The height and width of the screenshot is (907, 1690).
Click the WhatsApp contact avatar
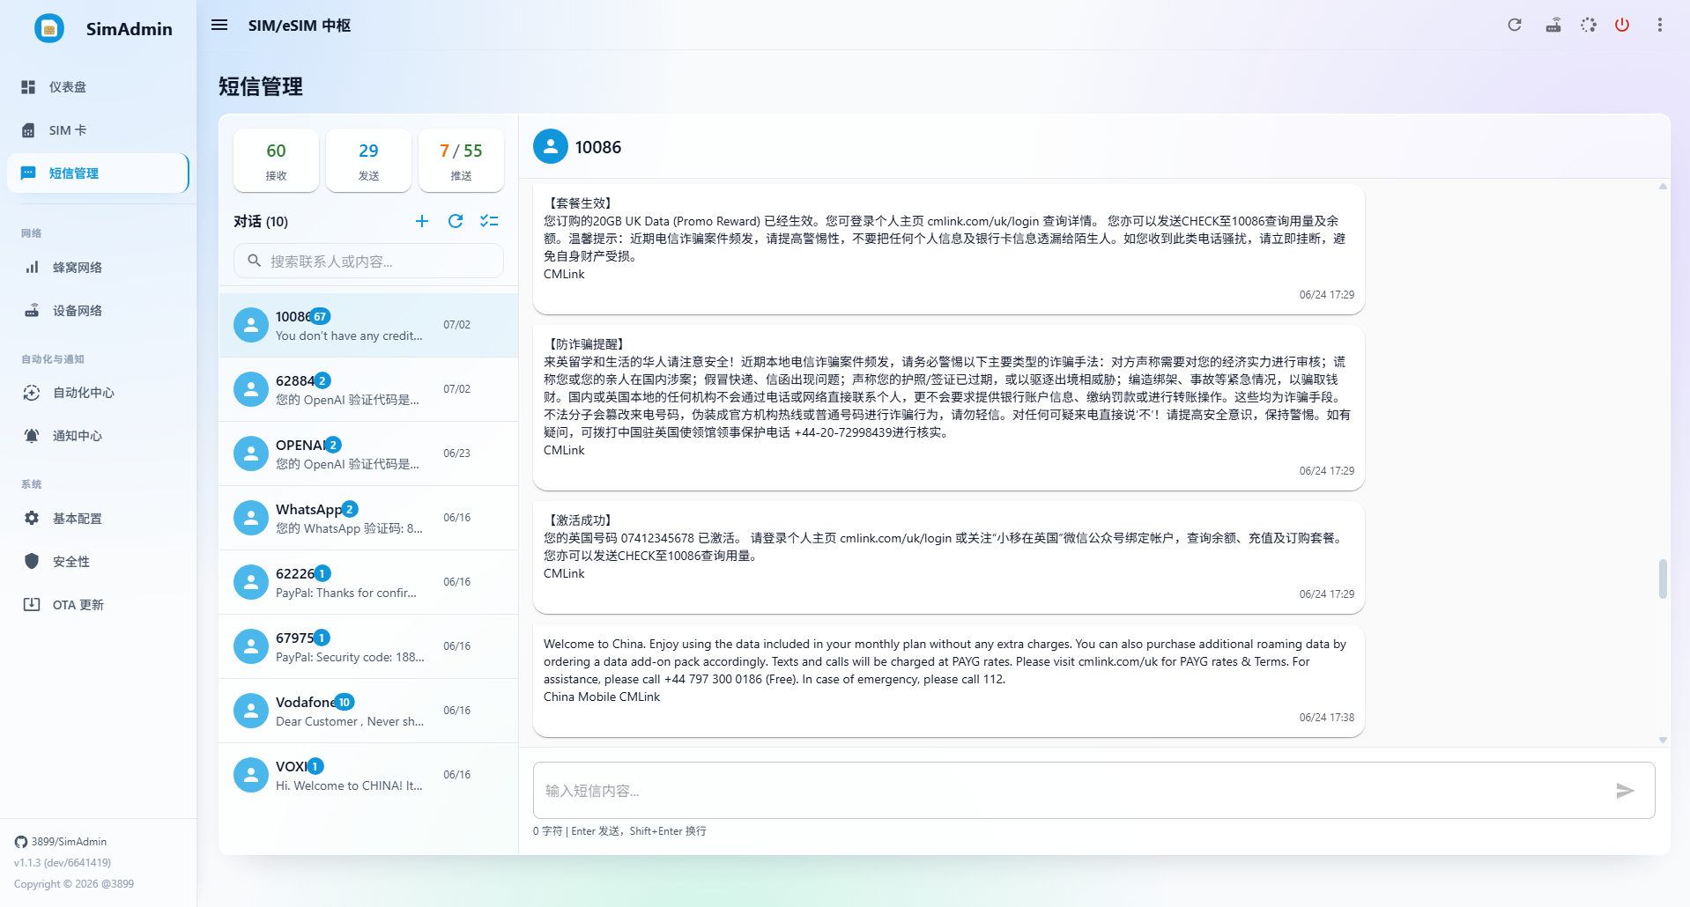[x=251, y=518]
